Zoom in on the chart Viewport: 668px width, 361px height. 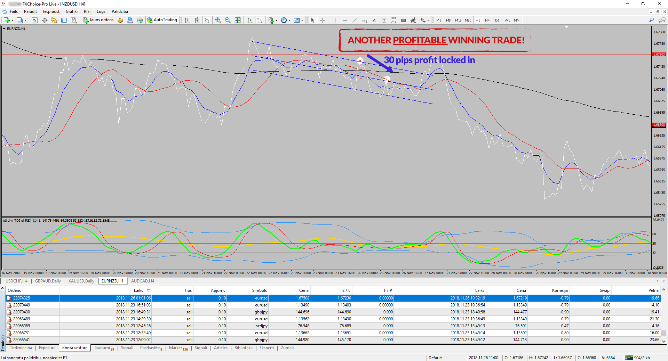(218, 20)
